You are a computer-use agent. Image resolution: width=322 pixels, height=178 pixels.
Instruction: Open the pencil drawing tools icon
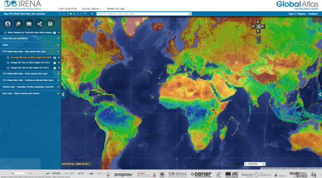point(18,24)
